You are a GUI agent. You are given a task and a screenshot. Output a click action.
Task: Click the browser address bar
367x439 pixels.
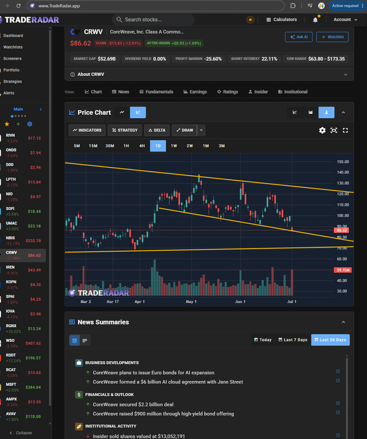pyautogui.click(x=155, y=6)
